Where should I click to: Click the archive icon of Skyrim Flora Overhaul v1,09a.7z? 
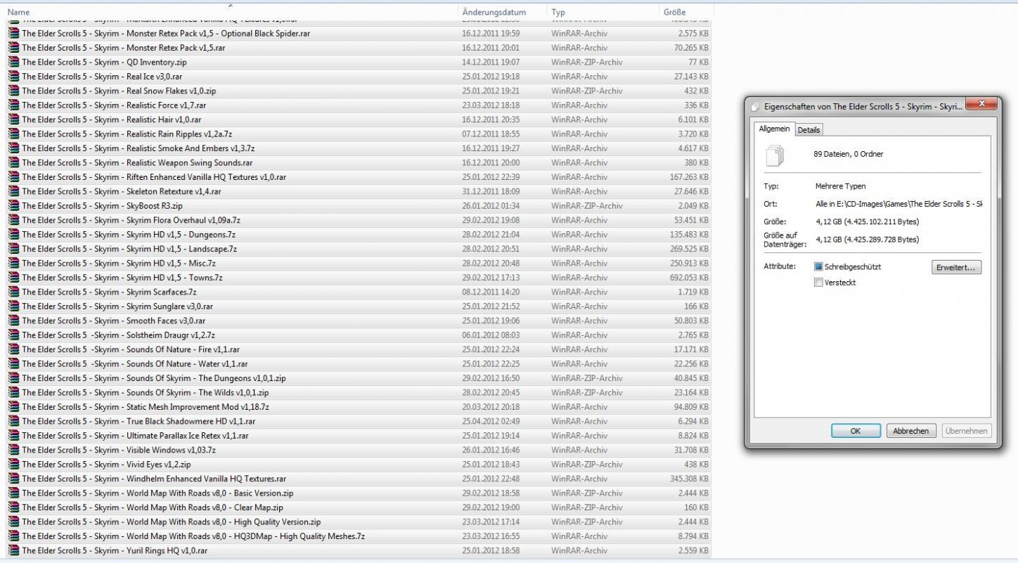13,220
